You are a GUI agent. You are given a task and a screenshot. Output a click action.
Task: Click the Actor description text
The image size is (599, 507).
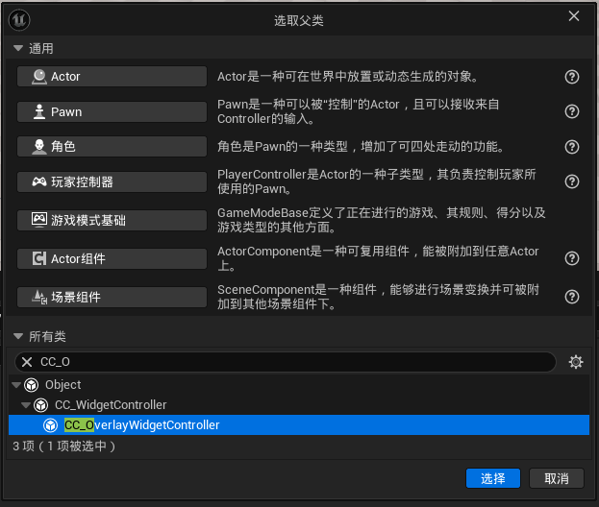click(348, 77)
